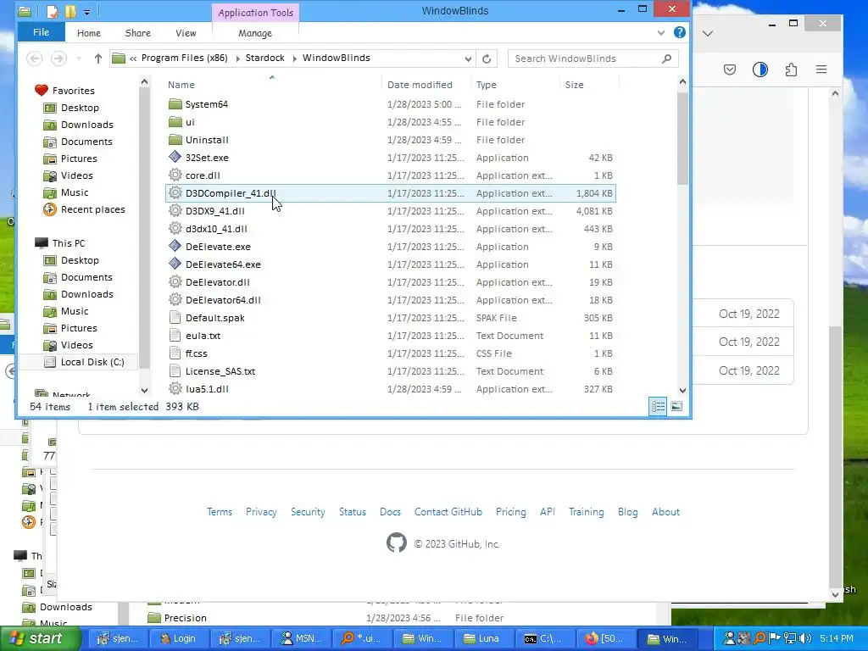Open Firefox hamburger menu
Image resolution: width=868 pixels, height=651 pixels.
pyautogui.click(x=821, y=70)
